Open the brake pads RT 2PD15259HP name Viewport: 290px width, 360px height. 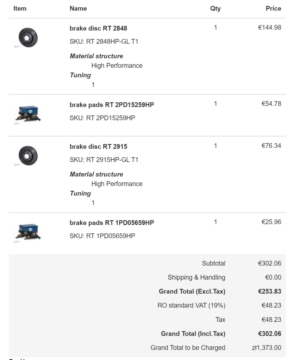click(x=112, y=105)
